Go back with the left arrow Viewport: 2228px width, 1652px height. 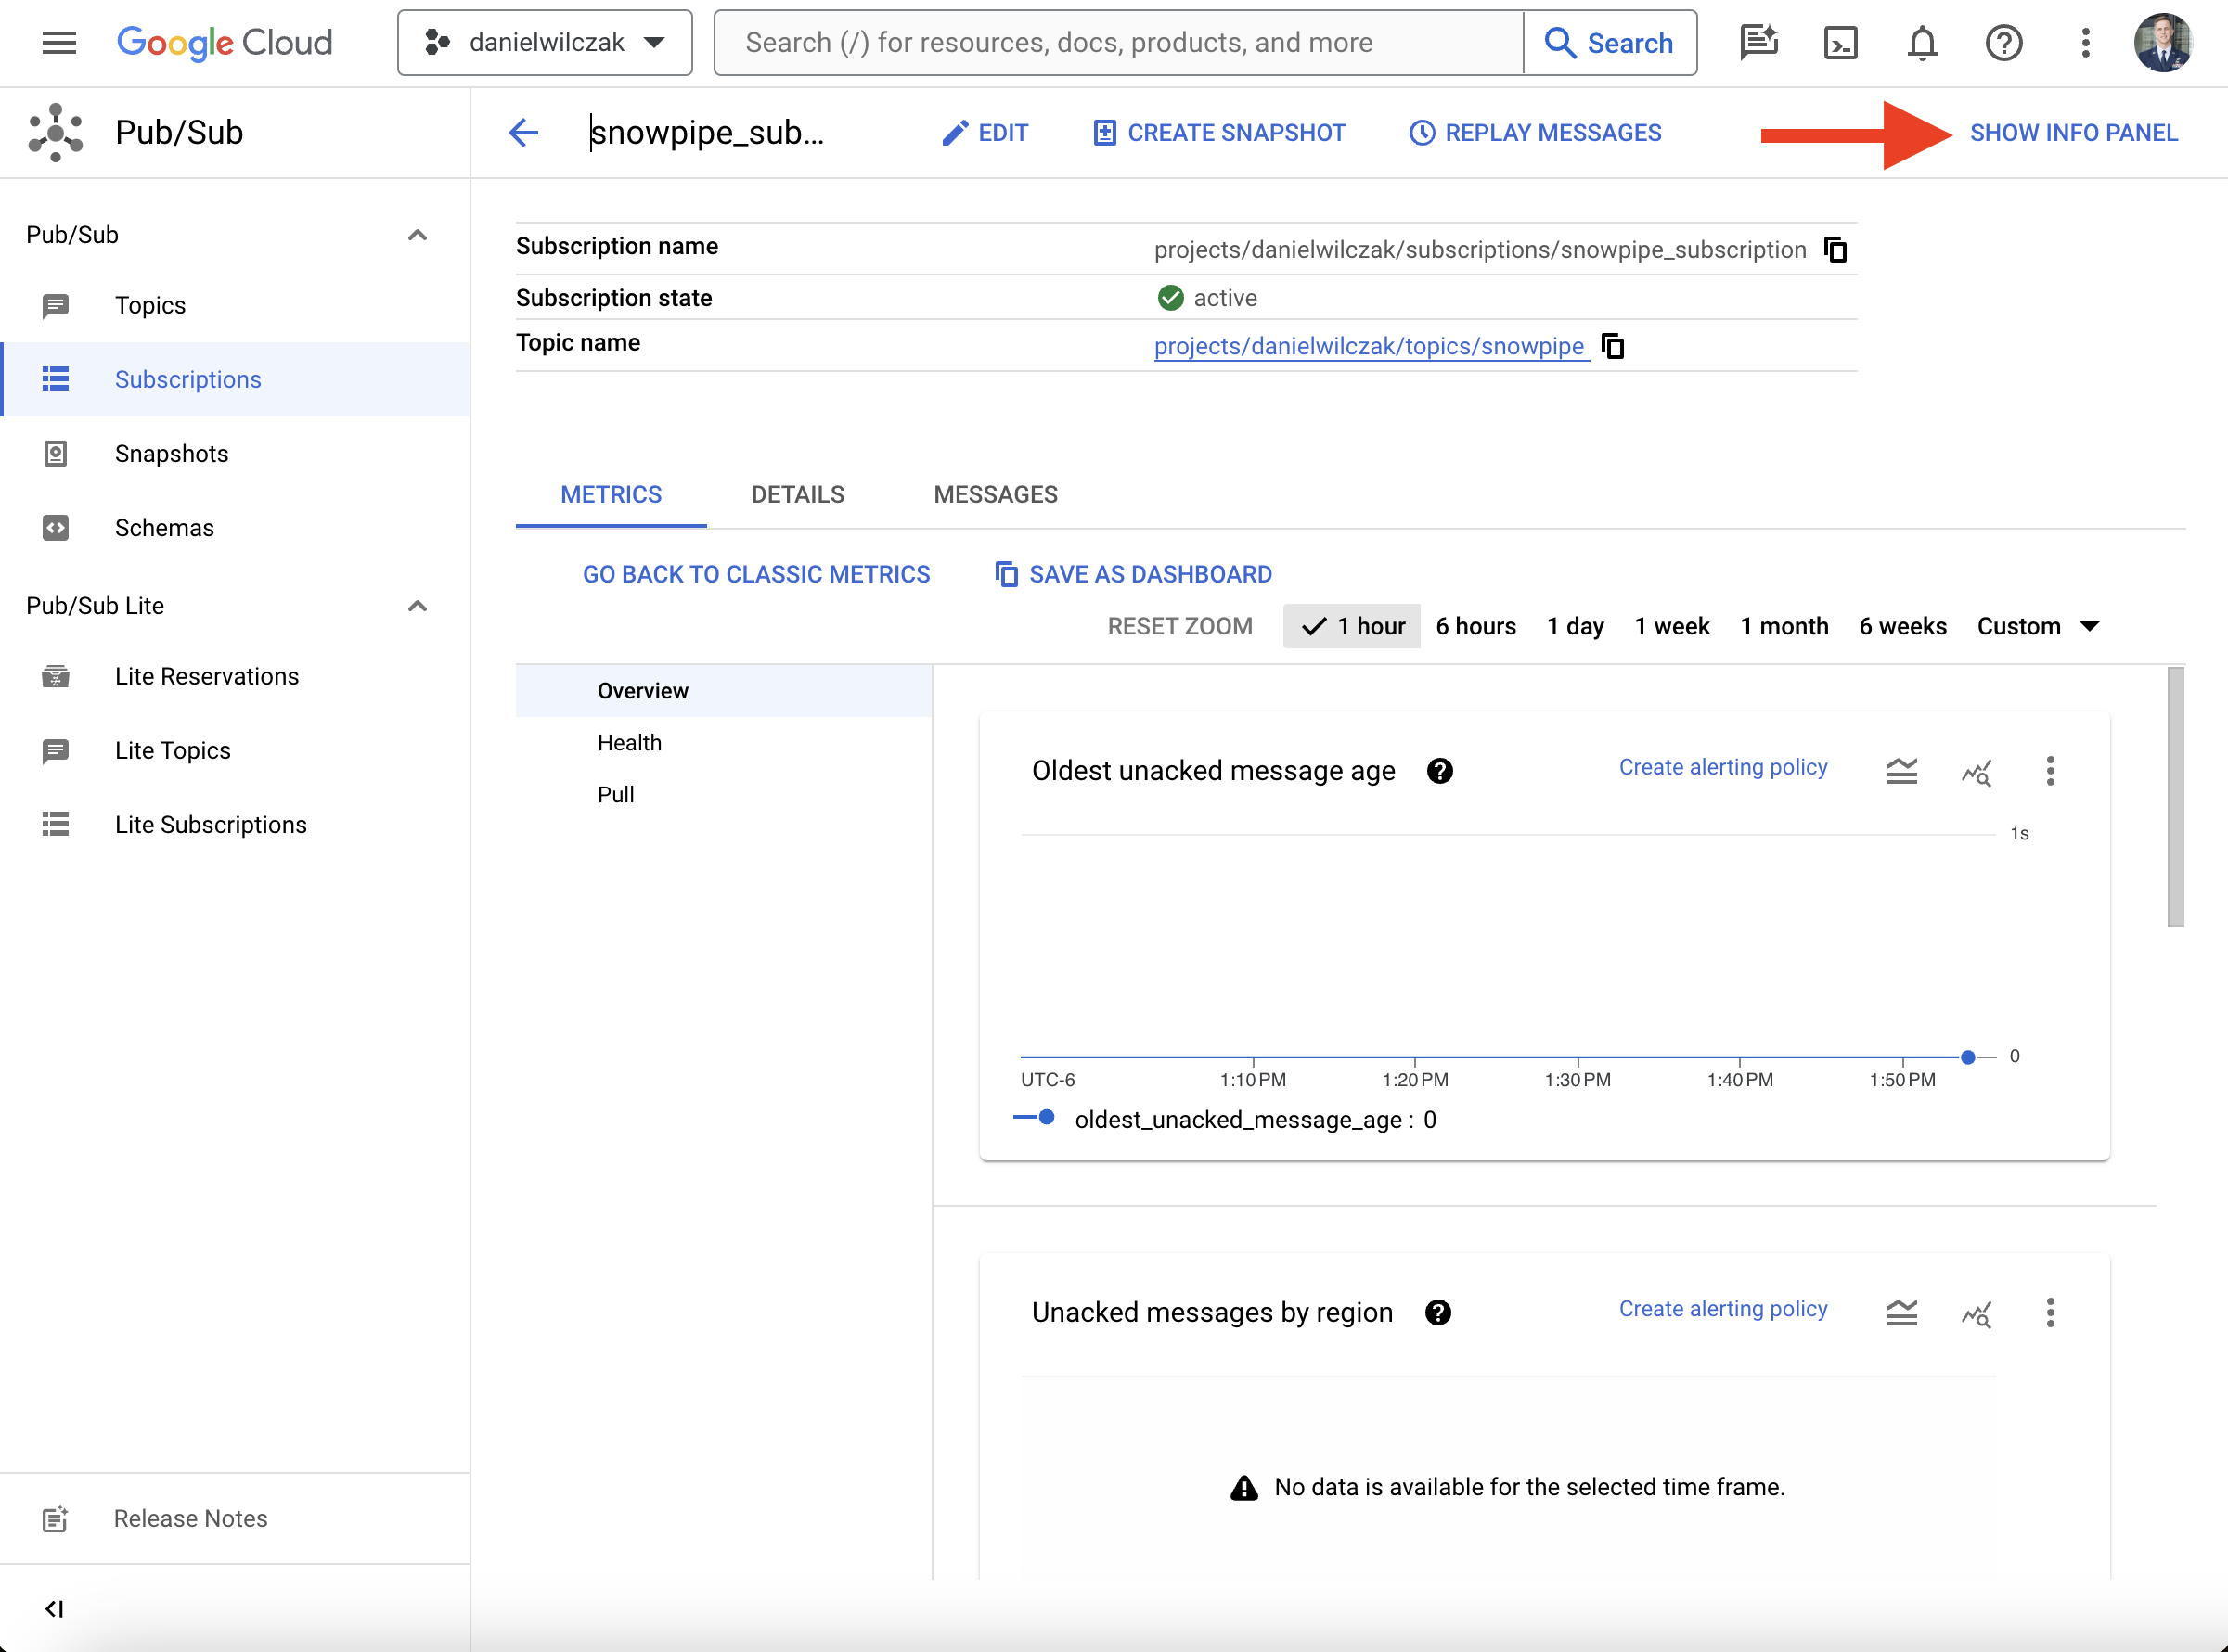click(523, 132)
